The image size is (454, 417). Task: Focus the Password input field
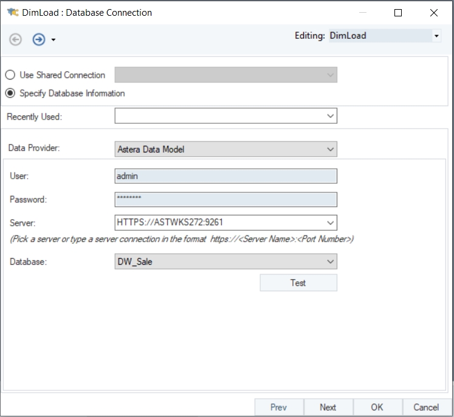[x=225, y=200]
